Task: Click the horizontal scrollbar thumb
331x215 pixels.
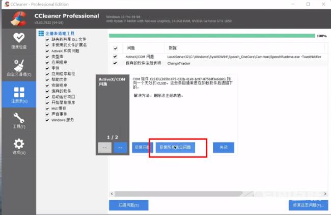Action: click(x=178, y=194)
